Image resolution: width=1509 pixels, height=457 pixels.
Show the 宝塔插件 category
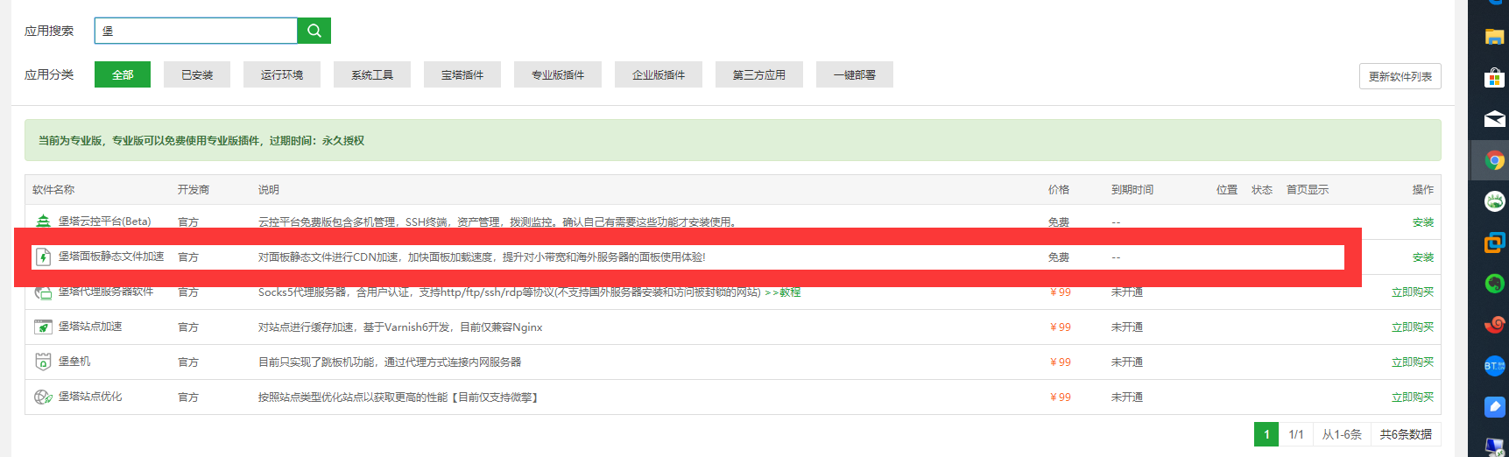pos(462,74)
